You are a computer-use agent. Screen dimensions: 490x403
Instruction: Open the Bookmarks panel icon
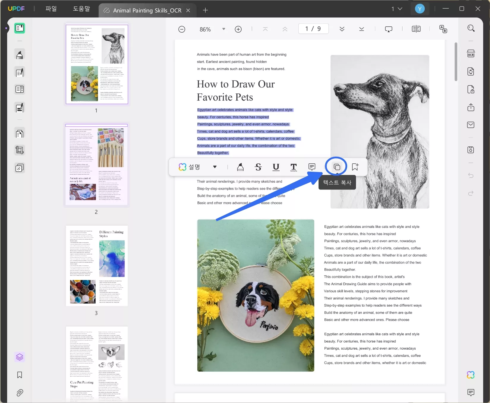[x=20, y=375]
